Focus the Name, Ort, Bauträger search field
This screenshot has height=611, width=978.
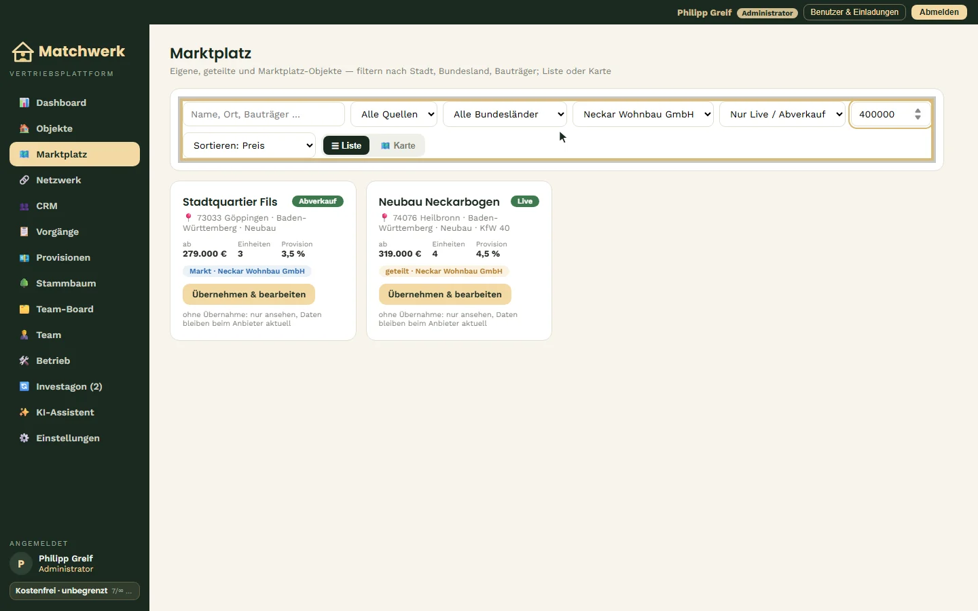264,114
